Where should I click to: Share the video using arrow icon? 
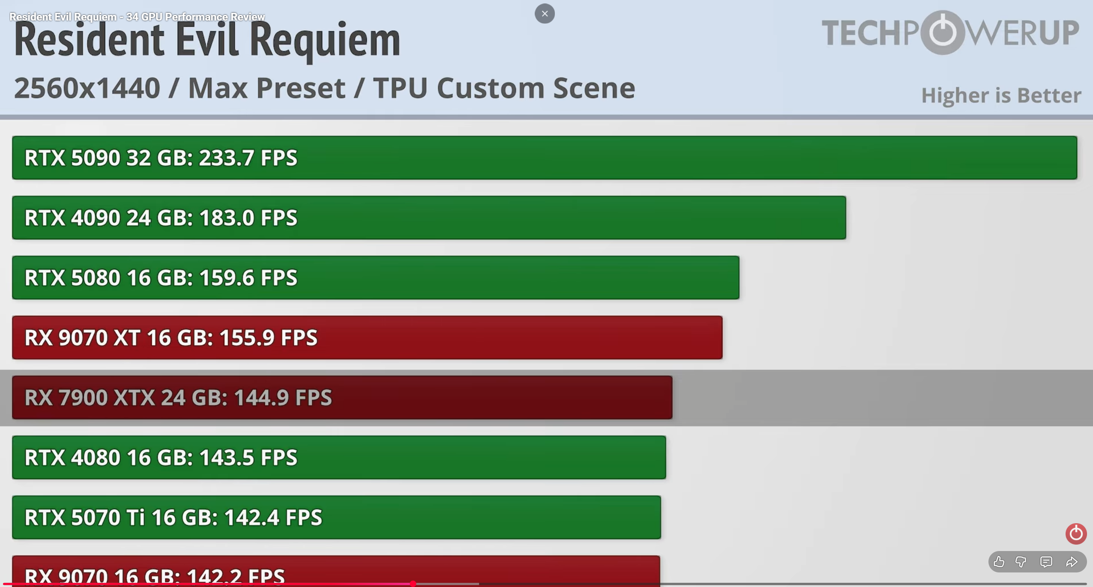pos(1072,562)
